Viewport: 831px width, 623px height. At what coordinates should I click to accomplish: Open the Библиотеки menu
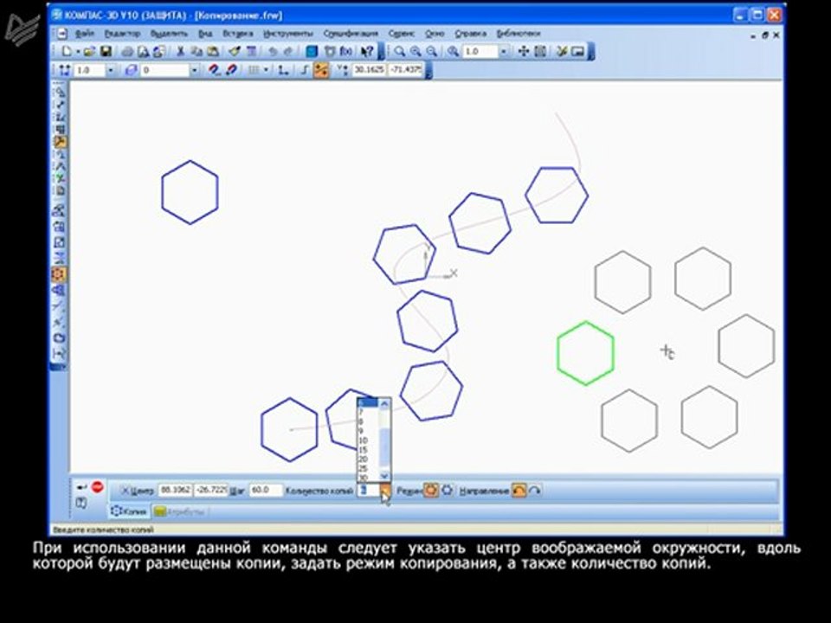click(519, 34)
